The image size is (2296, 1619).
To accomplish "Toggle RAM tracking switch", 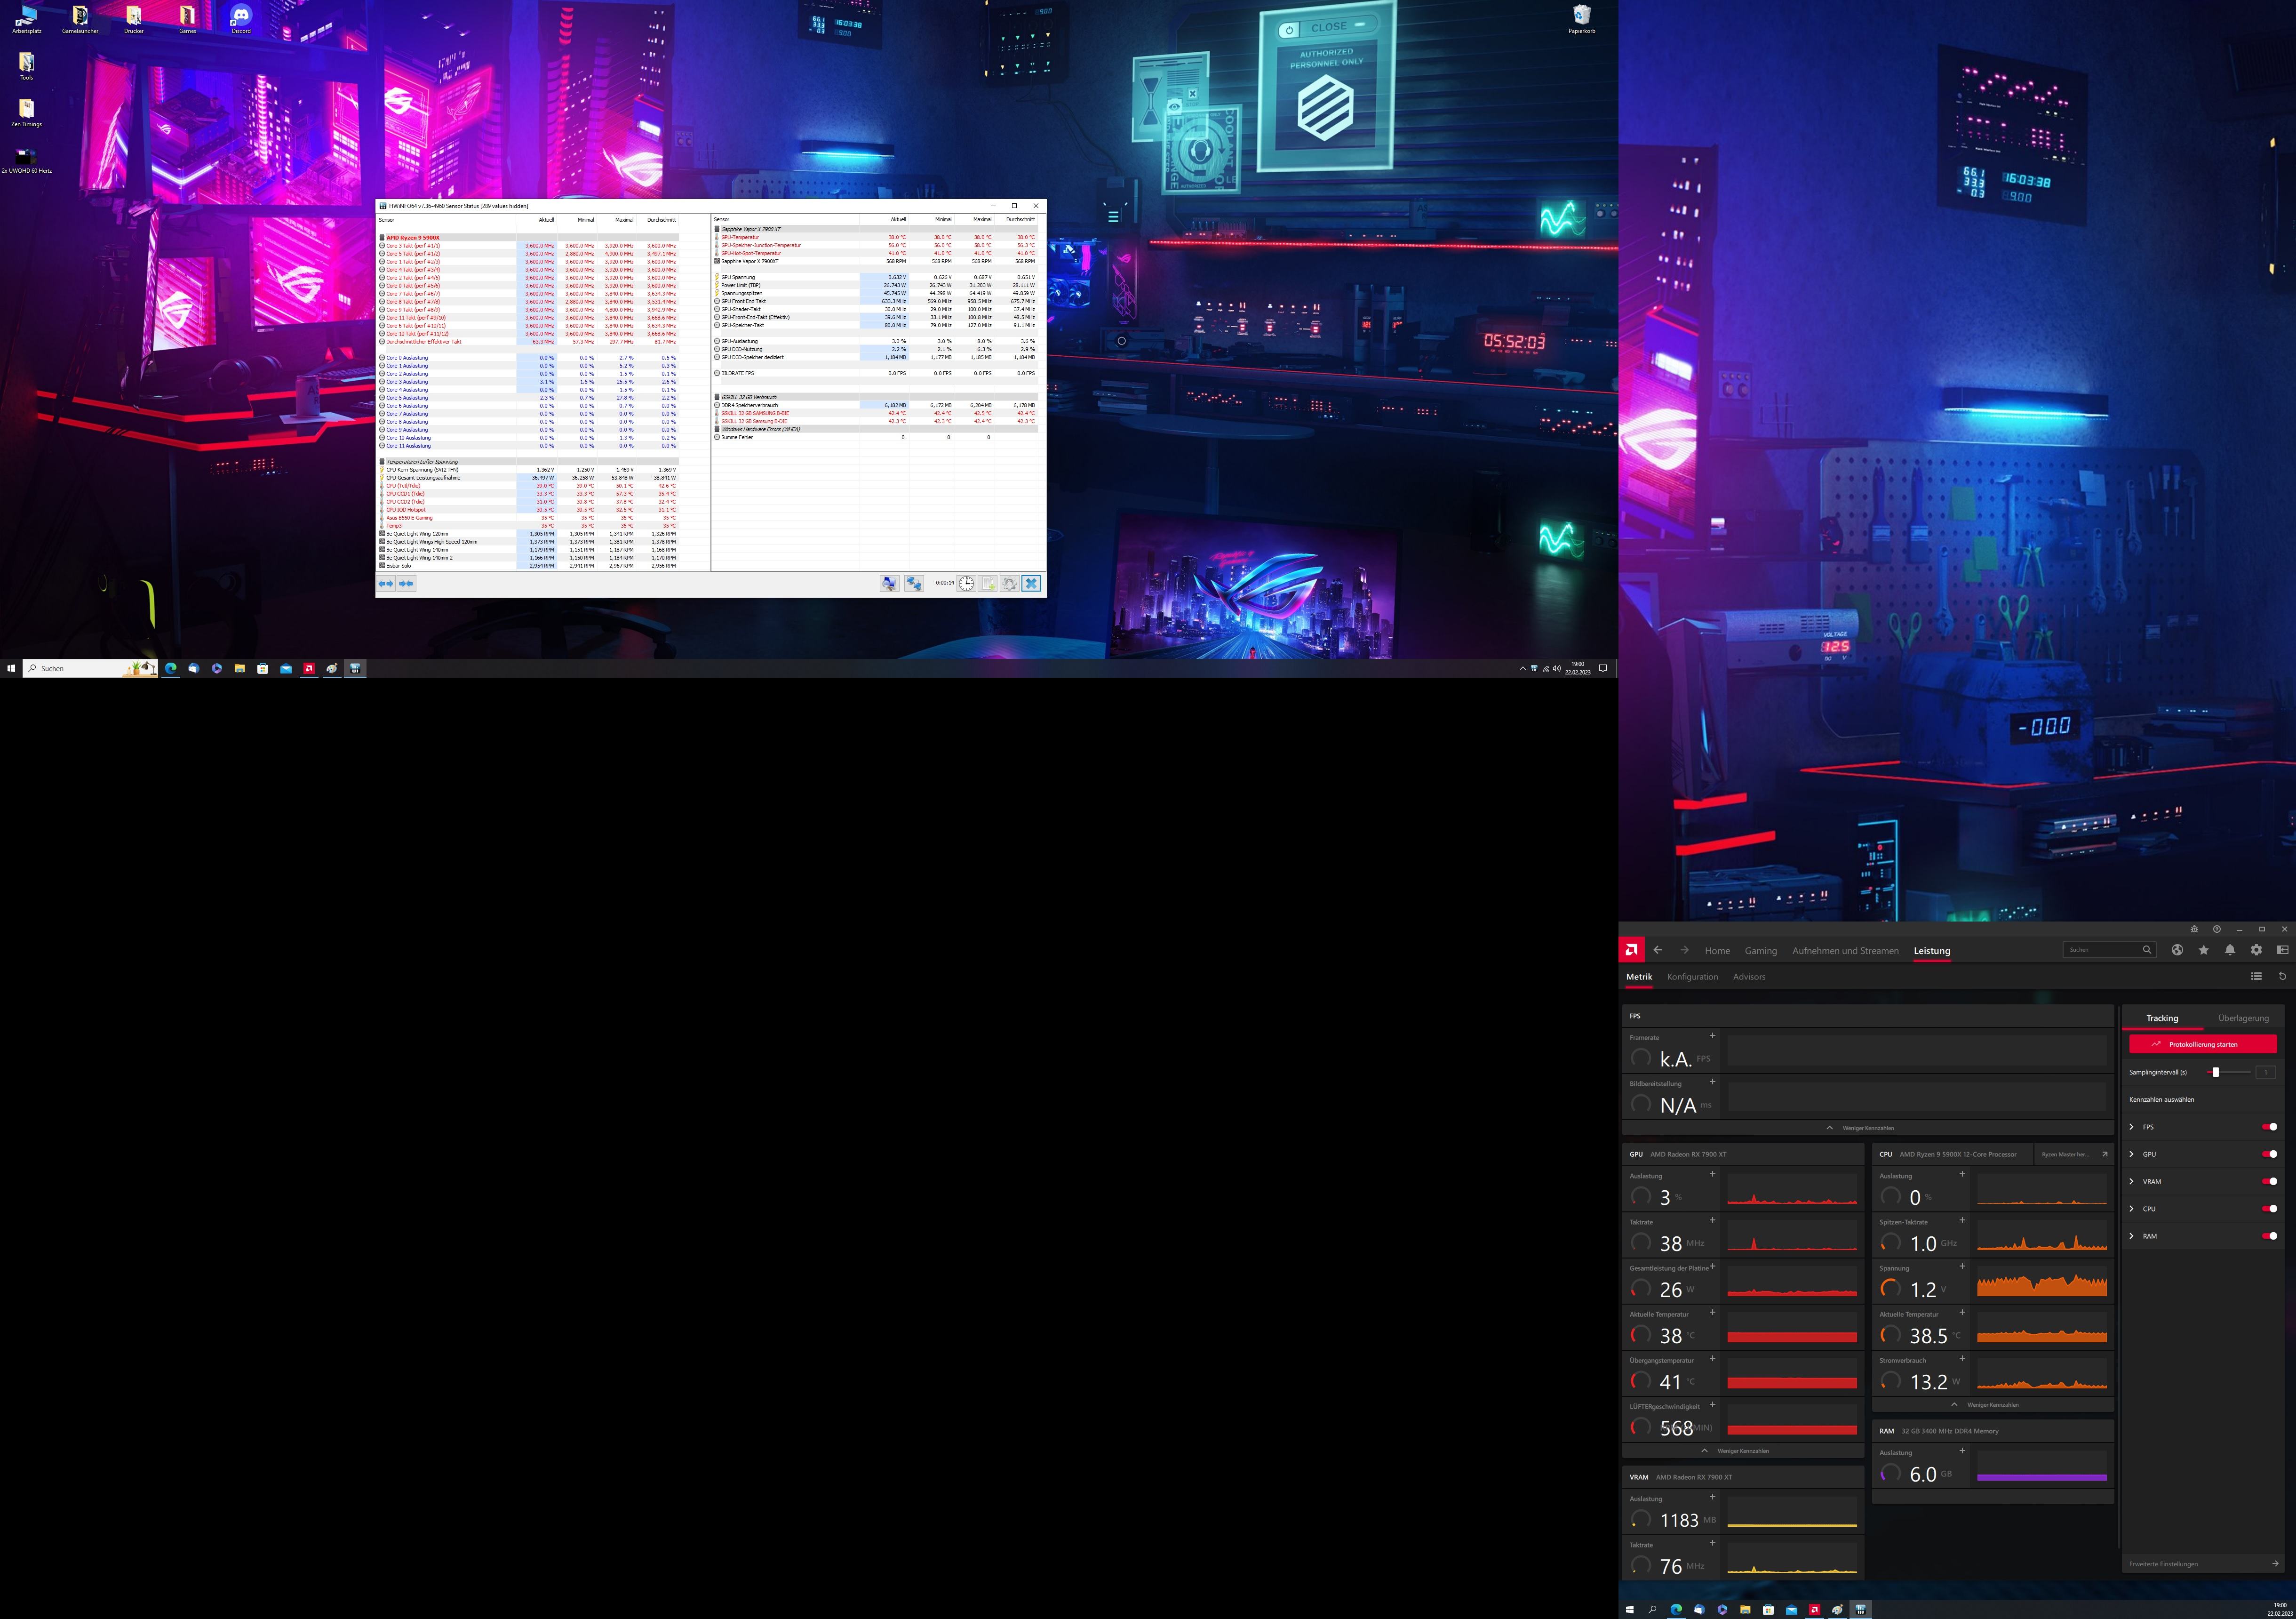I will click(2270, 1236).
